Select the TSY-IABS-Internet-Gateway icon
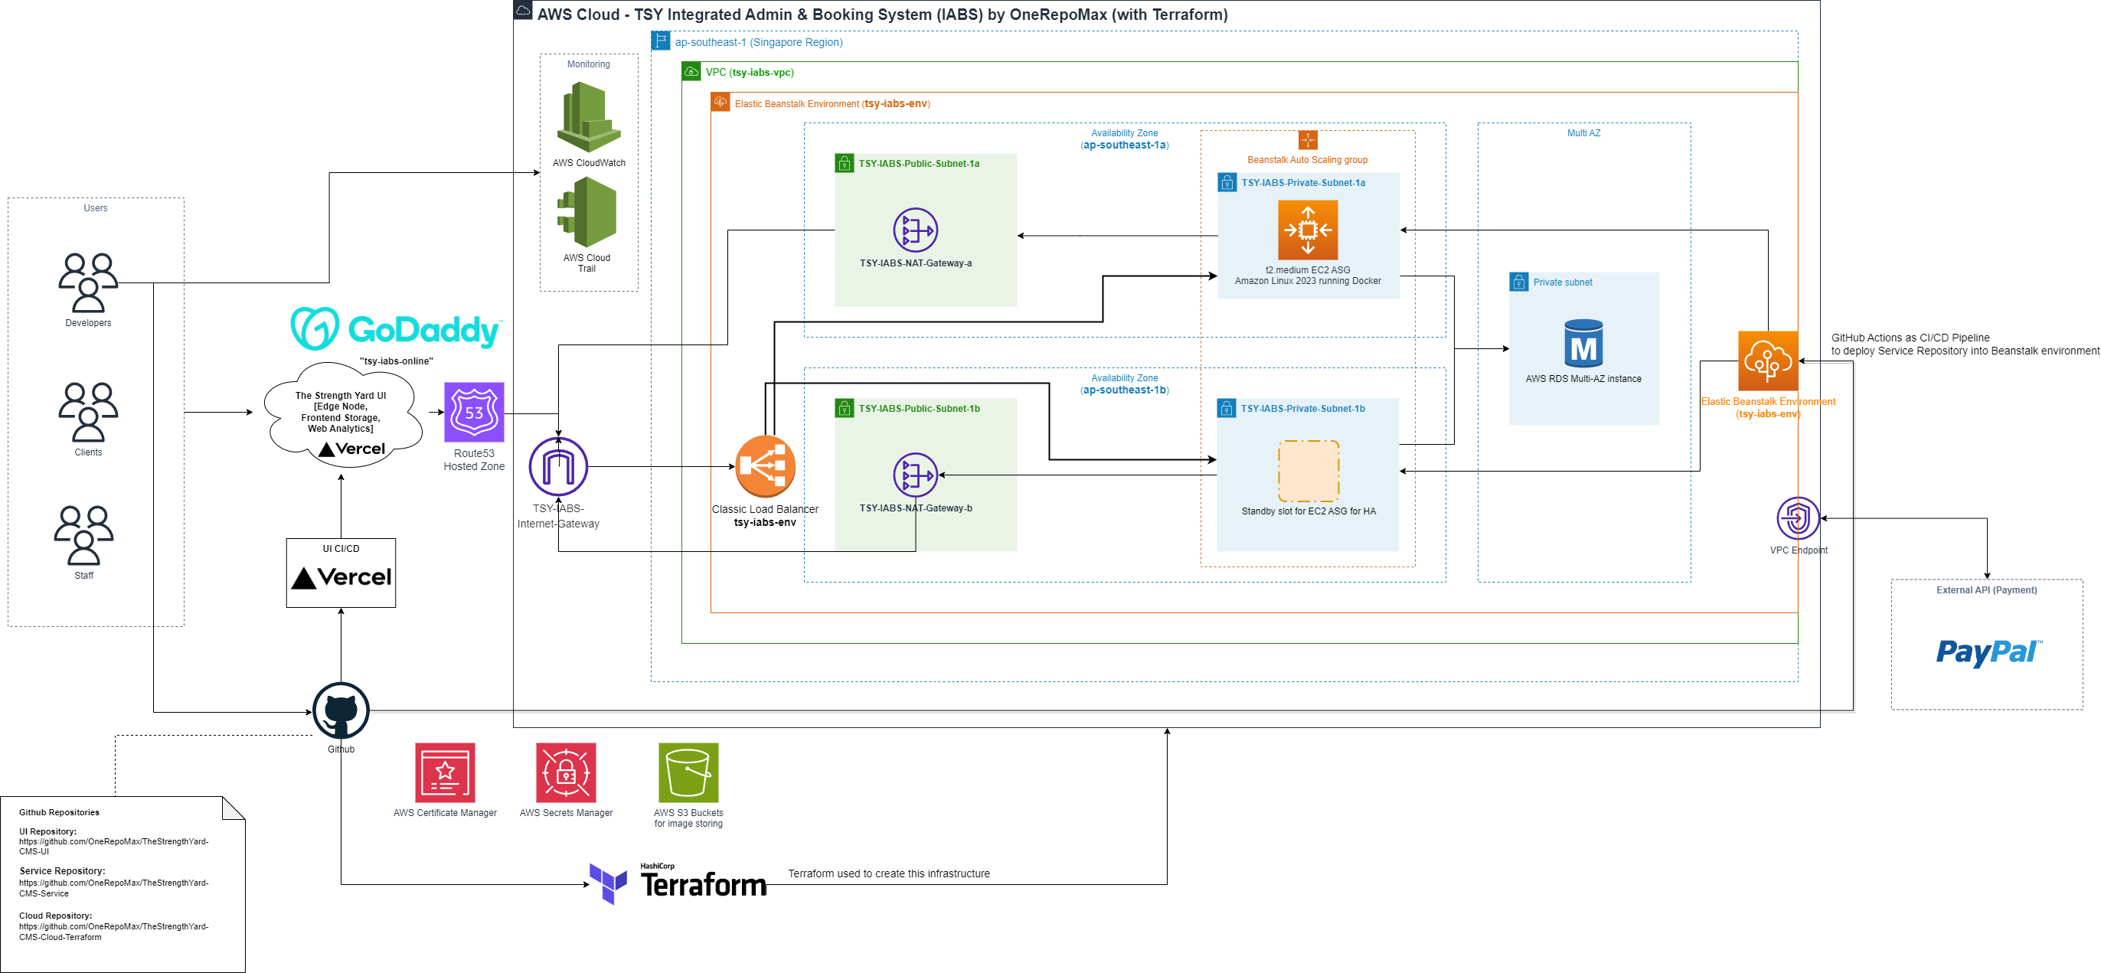 click(x=558, y=465)
